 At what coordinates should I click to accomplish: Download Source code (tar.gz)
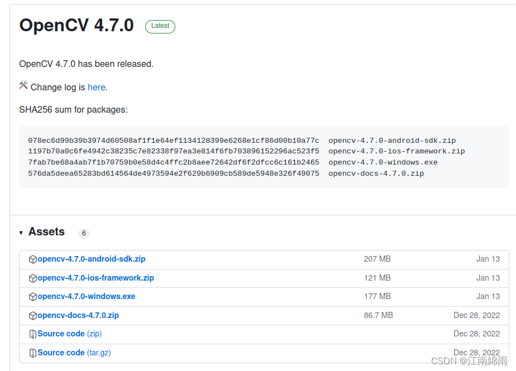pos(74,353)
